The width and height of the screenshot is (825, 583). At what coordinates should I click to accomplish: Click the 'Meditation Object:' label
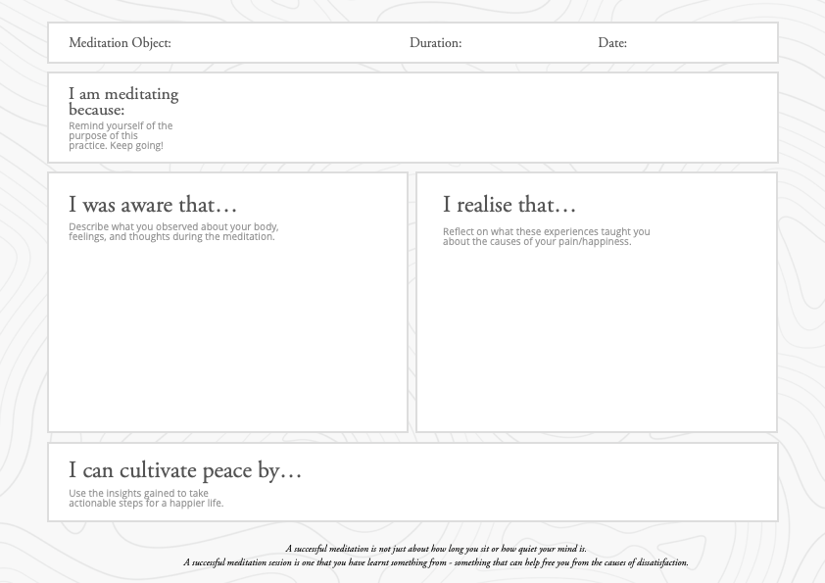point(120,42)
